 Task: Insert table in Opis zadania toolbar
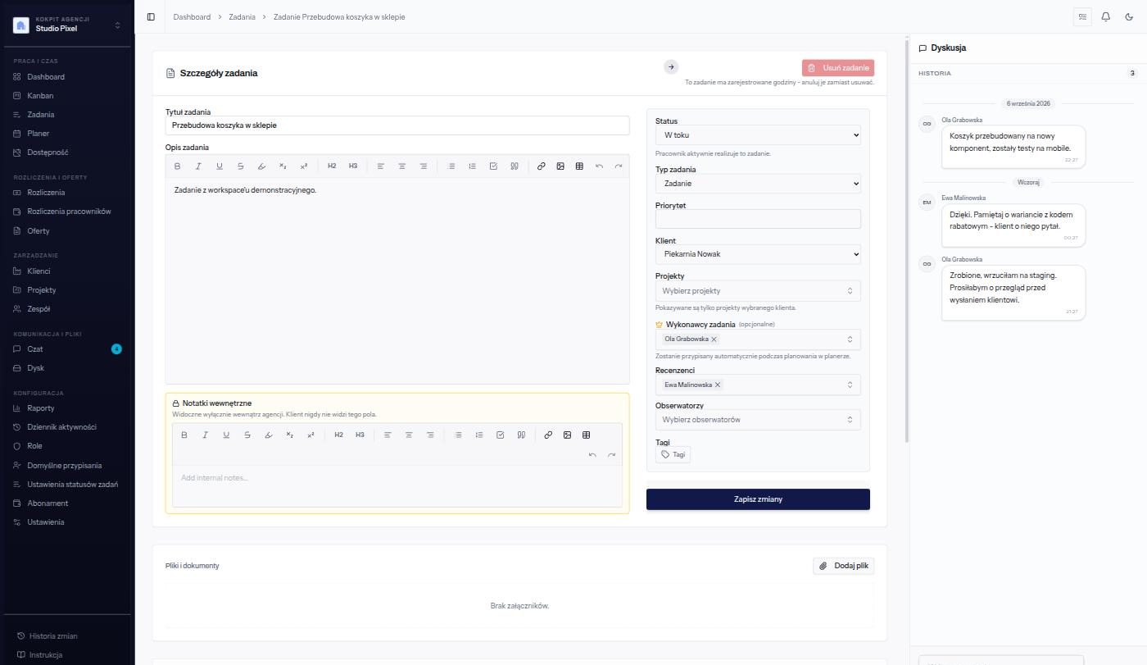[579, 166]
